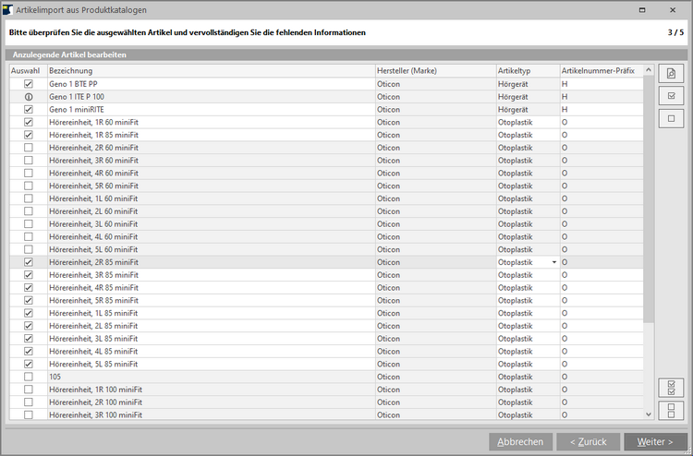Click the name cell reading 105
Image resolution: width=693 pixels, height=456 pixels.
tap(212, 377)
